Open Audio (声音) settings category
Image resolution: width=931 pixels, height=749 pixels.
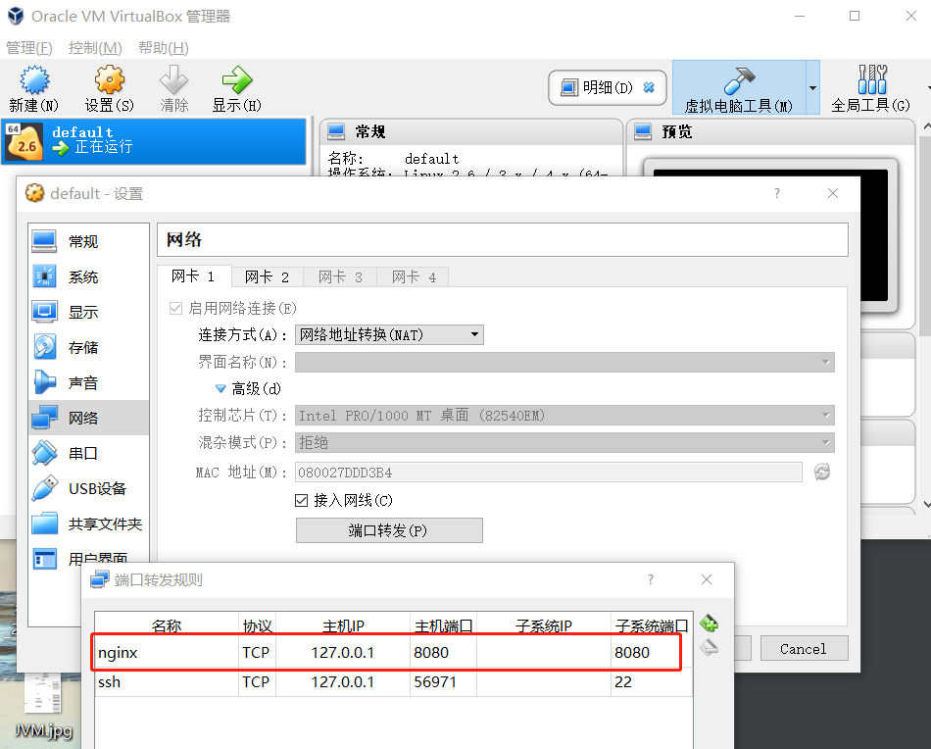[88, 382]
